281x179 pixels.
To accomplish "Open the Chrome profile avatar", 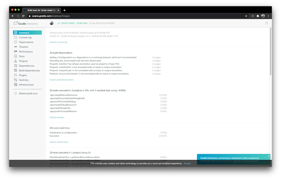I will (263, 16).
